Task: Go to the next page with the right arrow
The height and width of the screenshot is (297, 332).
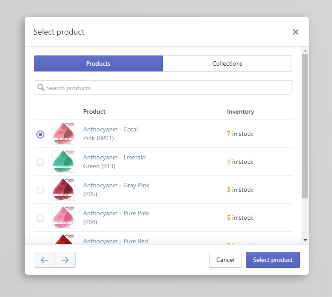Action: tap(65, 260)
